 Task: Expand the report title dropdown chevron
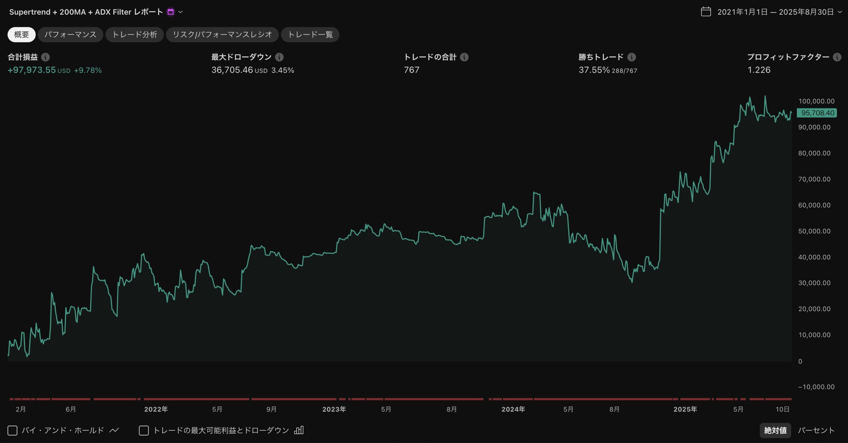[x=181, y=12]
